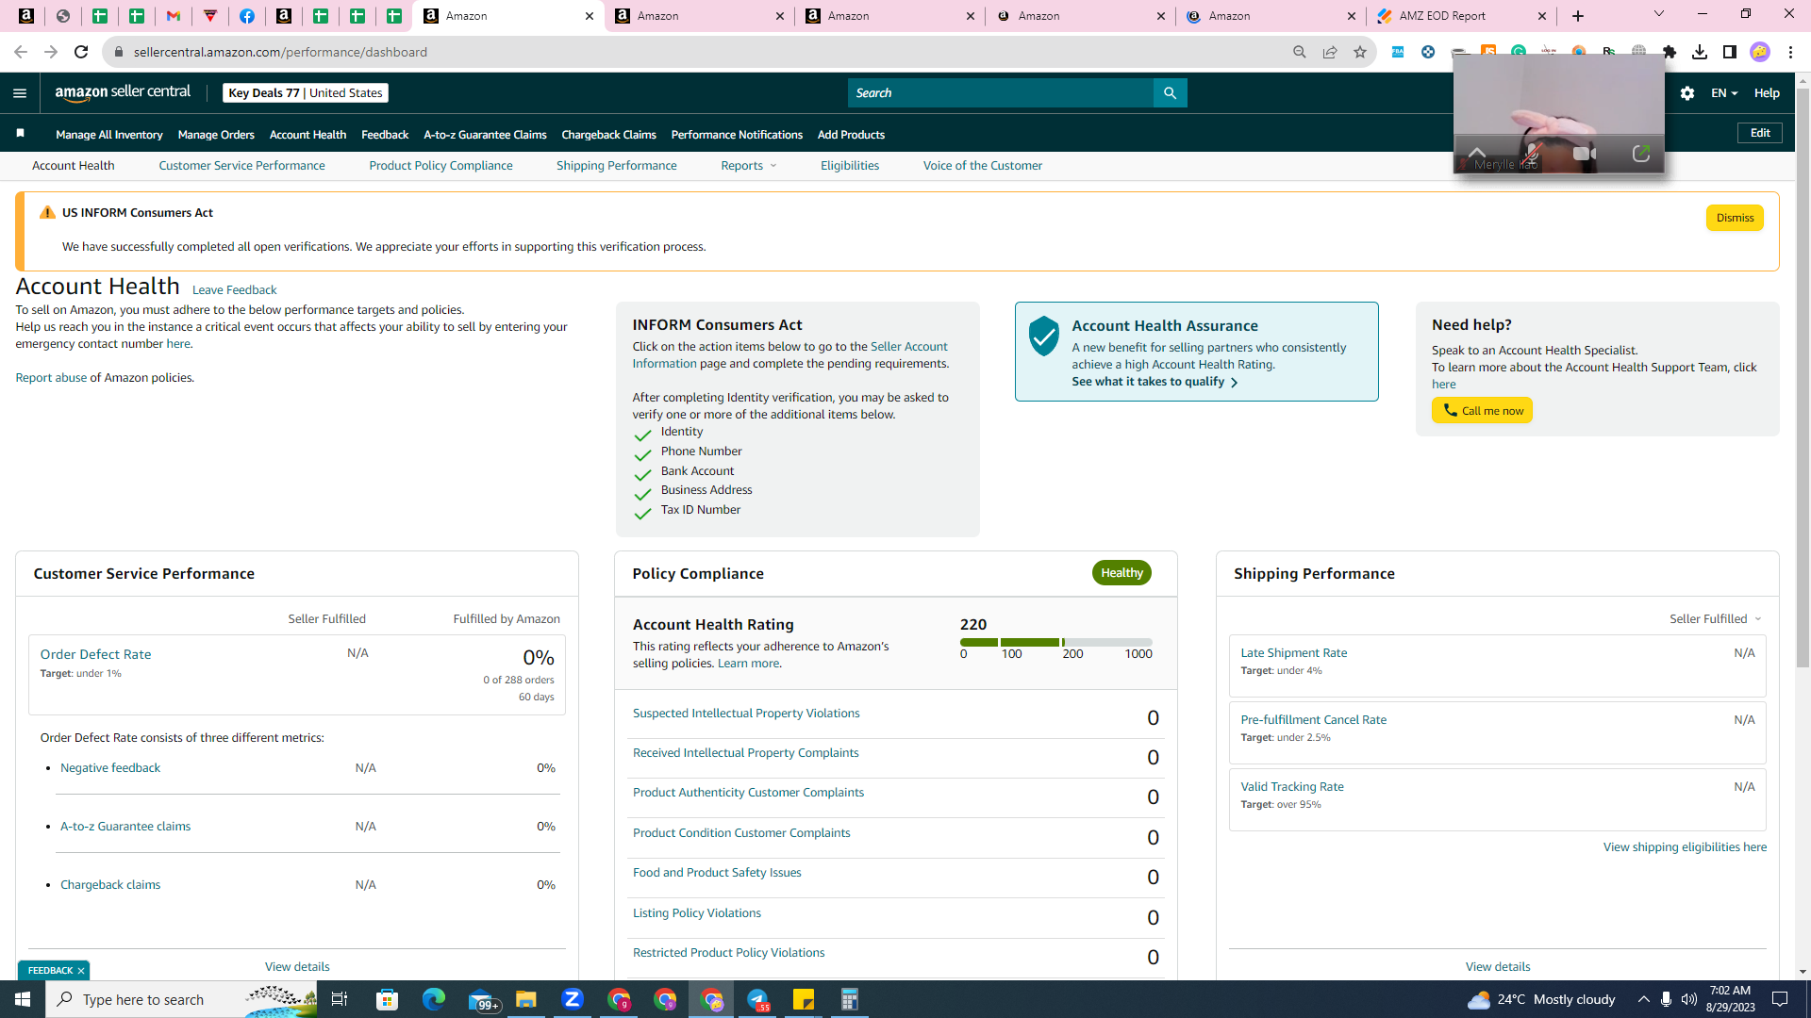Open the Chrome three-dot menu
Image resolution: width=1811 pixels, height=1018 pixels.
[x=1790, y=52]
